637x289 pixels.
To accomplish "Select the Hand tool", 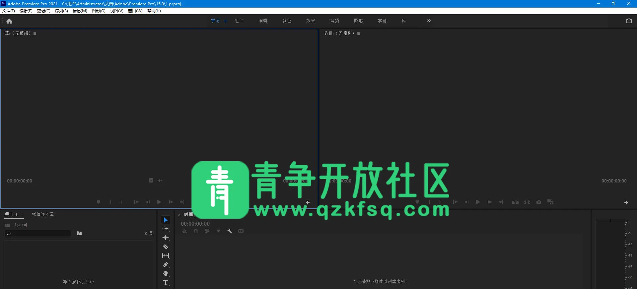I will point(166,273).
